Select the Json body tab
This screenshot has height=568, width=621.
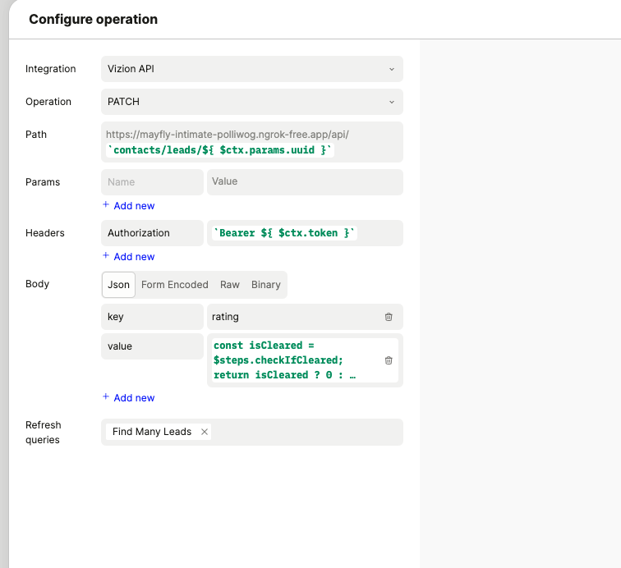119,285
